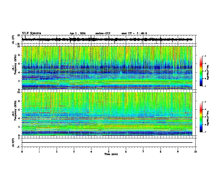Select the "station=OUI" header label
Image resolution: width=220 pixels, height=170 pixels.
tap(103, 33)
